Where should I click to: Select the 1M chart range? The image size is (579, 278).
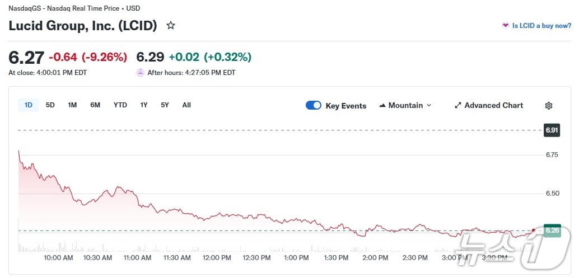pyautogui.click(x=72, y=105)
